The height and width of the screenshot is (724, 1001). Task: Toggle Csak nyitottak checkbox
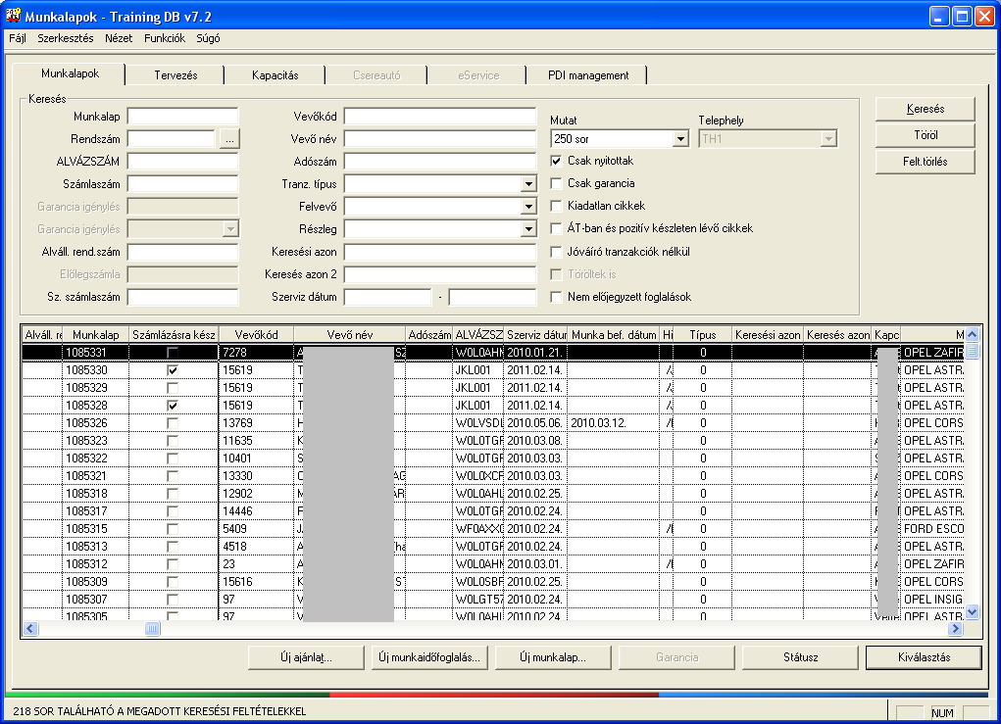556,161
